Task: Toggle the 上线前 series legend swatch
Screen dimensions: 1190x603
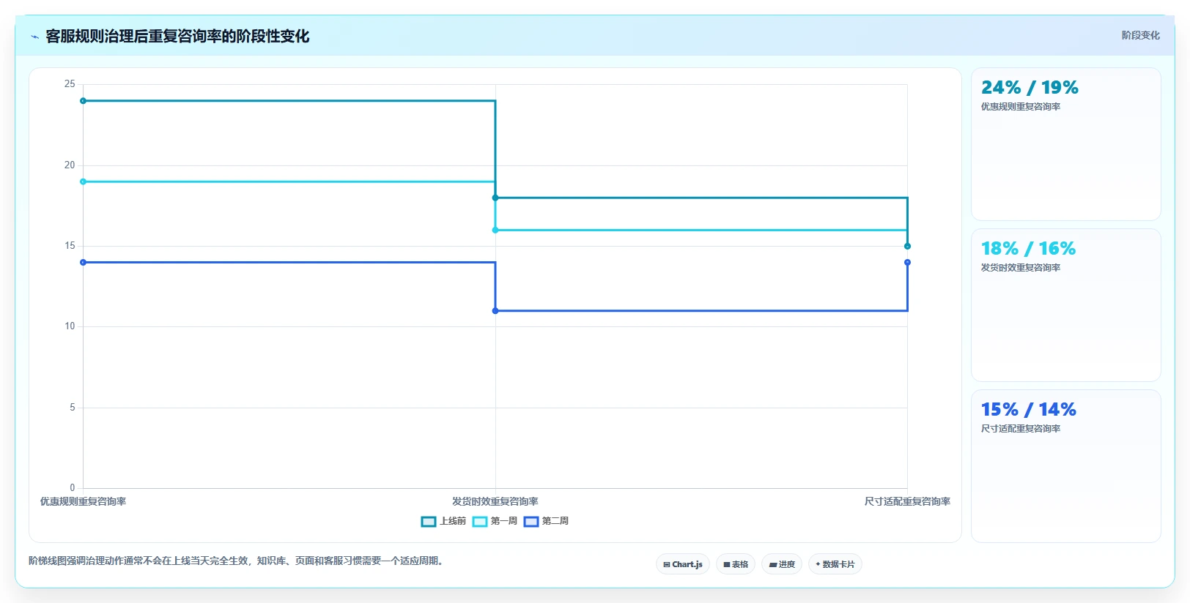Action: pyautogui.click(x=429, y=522)
